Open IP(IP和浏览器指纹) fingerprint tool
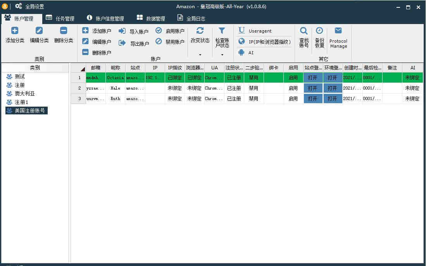This screenshot has width=426, height=266. pyautogui.click(x=264, y=41)
